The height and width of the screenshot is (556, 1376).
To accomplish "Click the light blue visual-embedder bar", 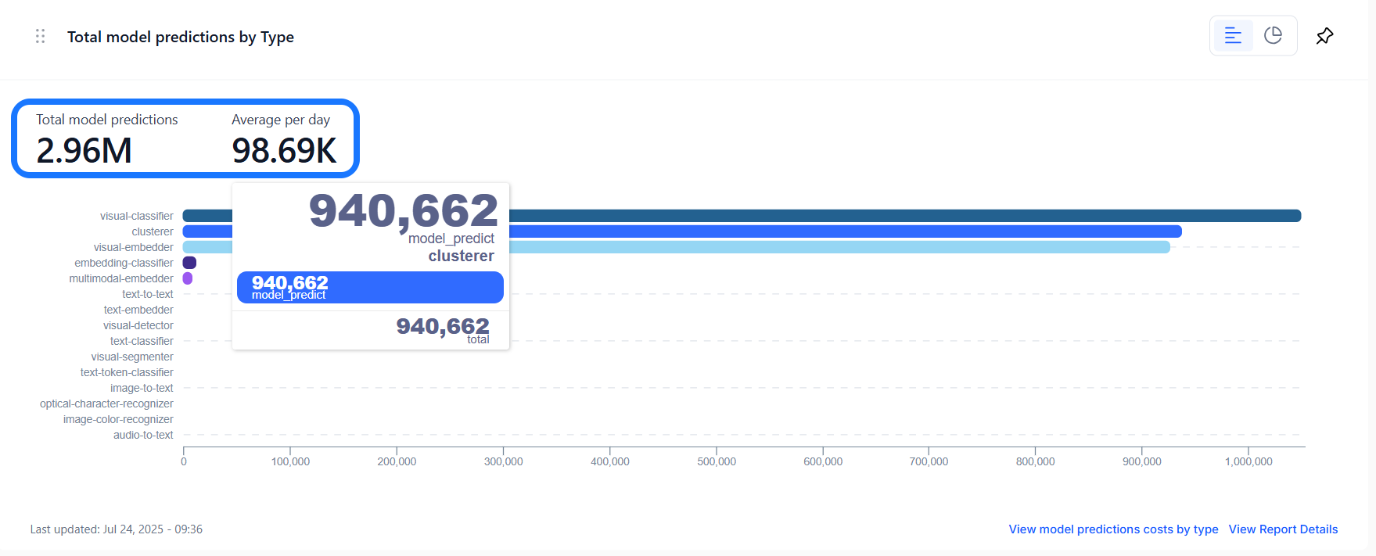I will [x=839, y=247].
